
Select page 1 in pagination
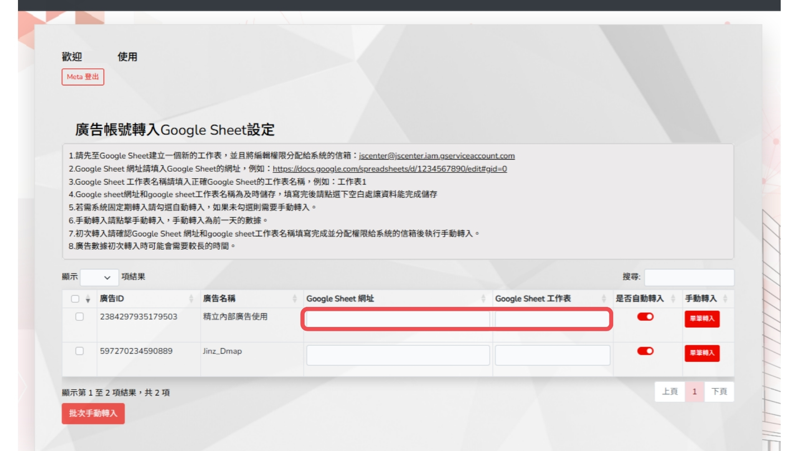(x=694, y=391)
